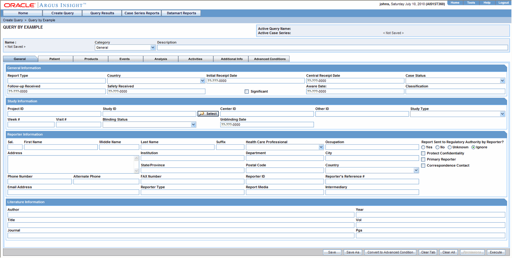Expand the Study Type dropdown
The height and width of the screenshot is (258, 512).
[502, 114]
